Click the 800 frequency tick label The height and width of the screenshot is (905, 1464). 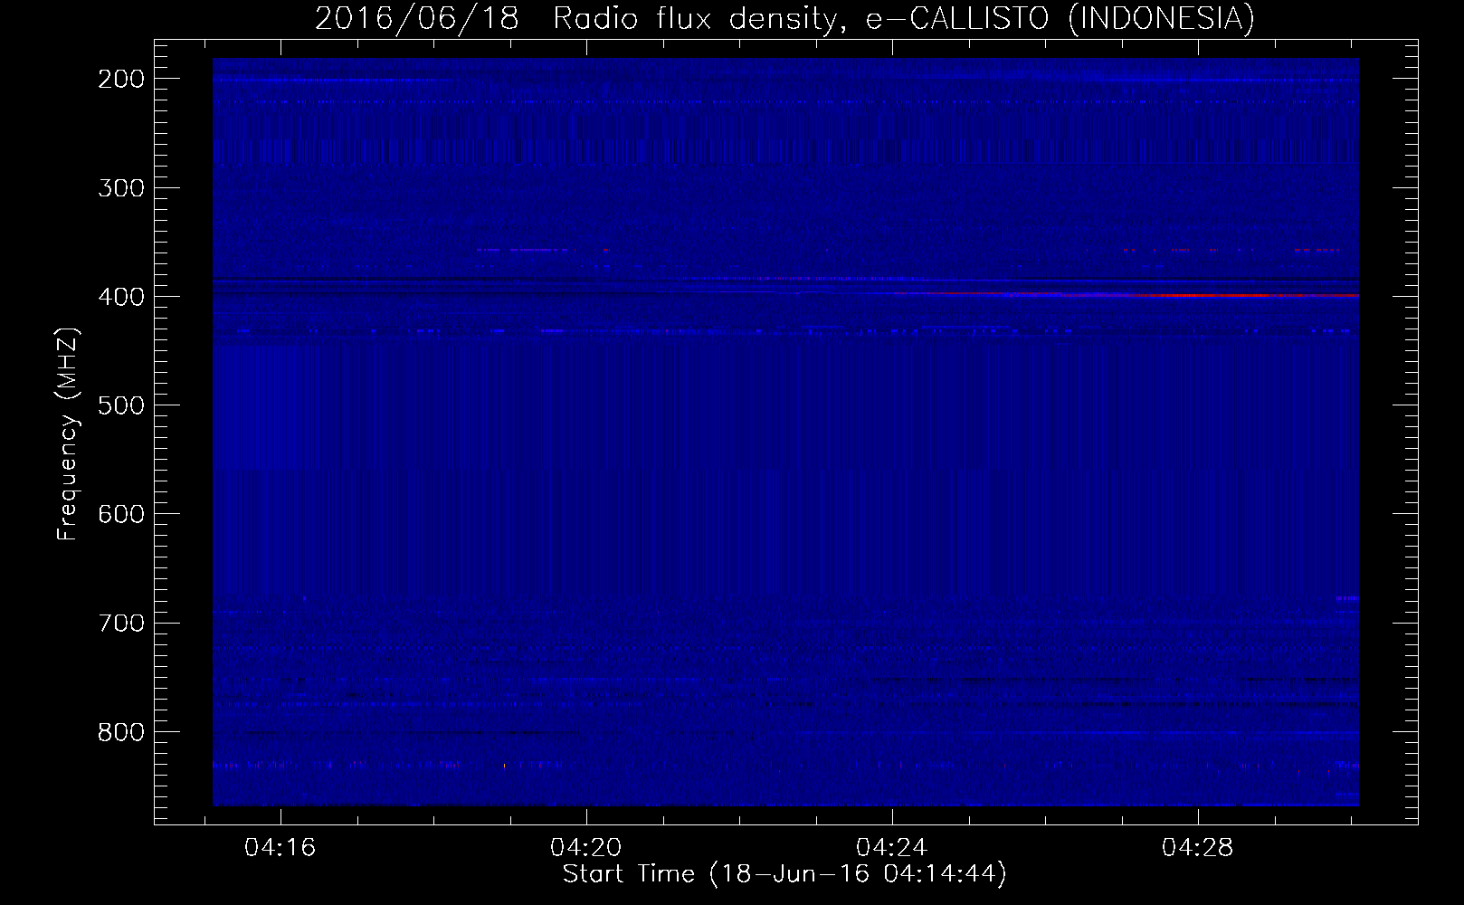coord(119,731)
